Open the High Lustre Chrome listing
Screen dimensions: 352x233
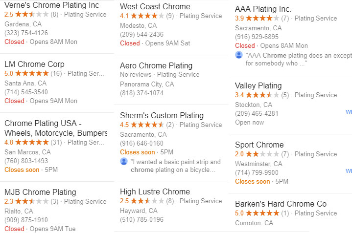pos(155,192)
